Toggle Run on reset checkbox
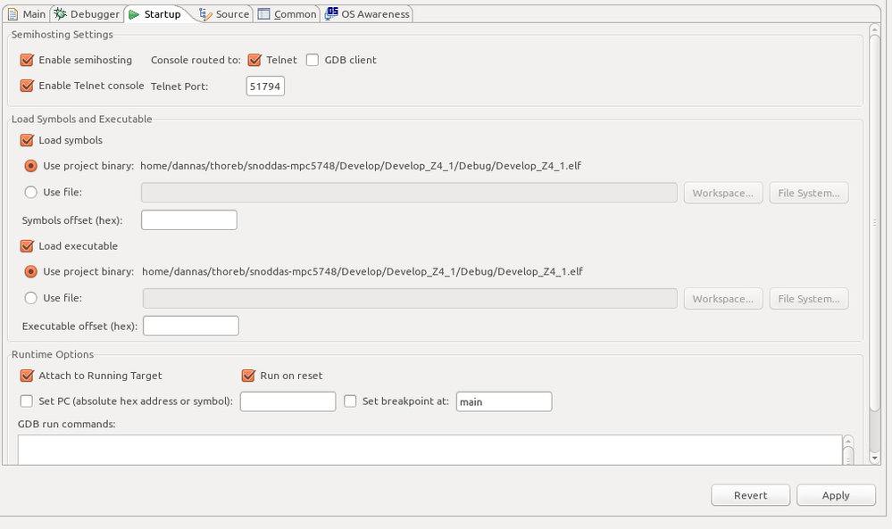892x529 pixels. (248, 375)
